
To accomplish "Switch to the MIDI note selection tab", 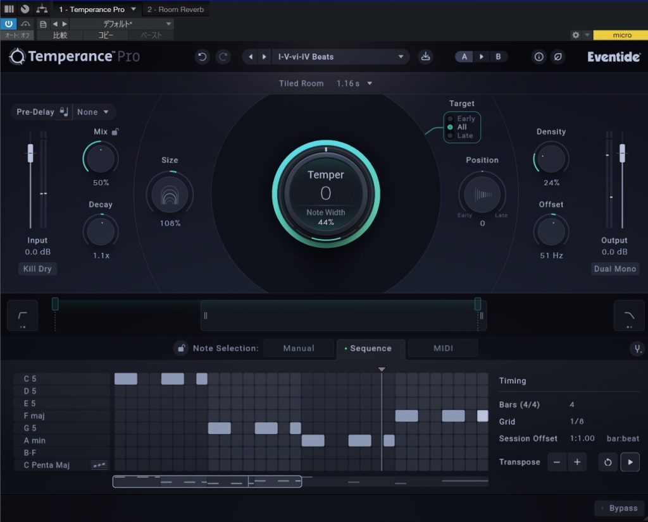I will click(x=443, y=348).
